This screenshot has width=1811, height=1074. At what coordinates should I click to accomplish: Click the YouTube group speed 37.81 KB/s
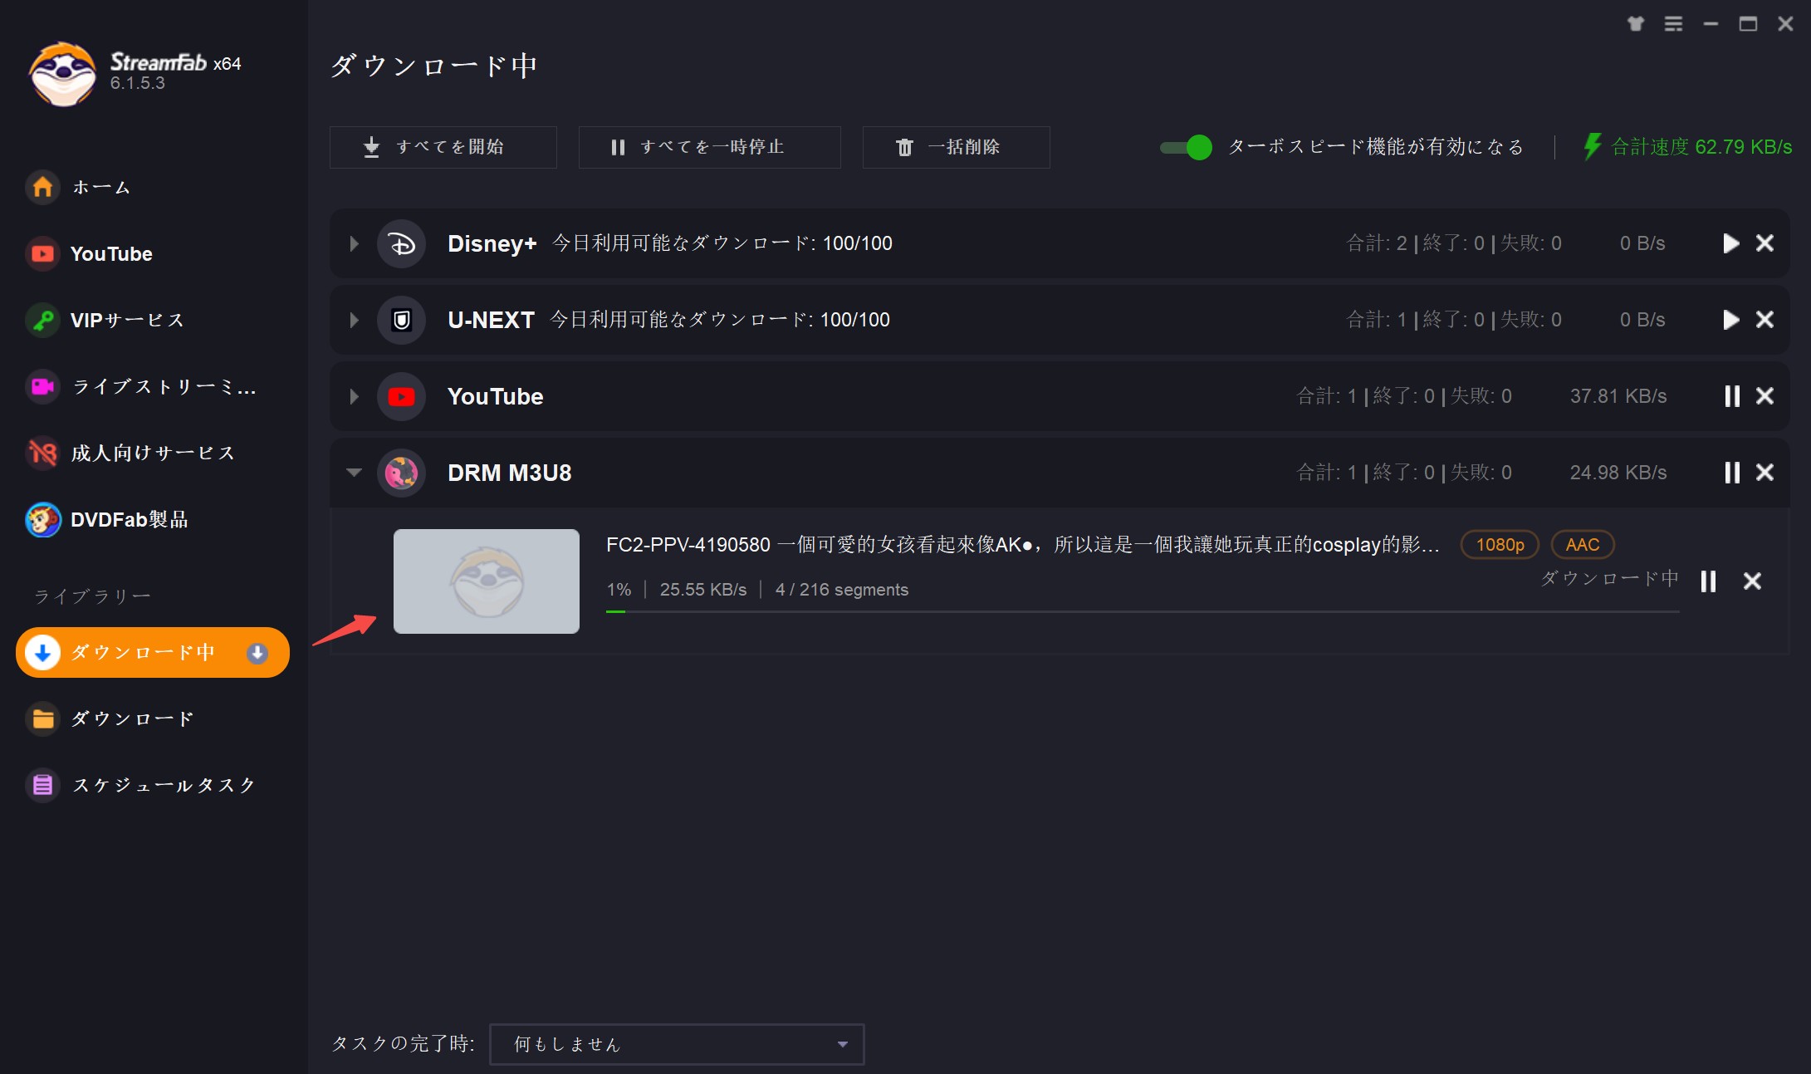tap(1618, 396)
